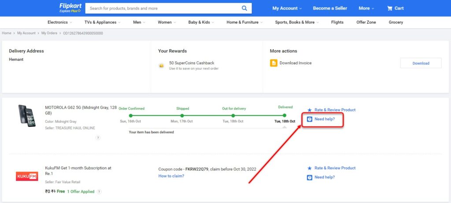Click the order ID OD126278643900050000 breadcrumb

pos(83,33)
